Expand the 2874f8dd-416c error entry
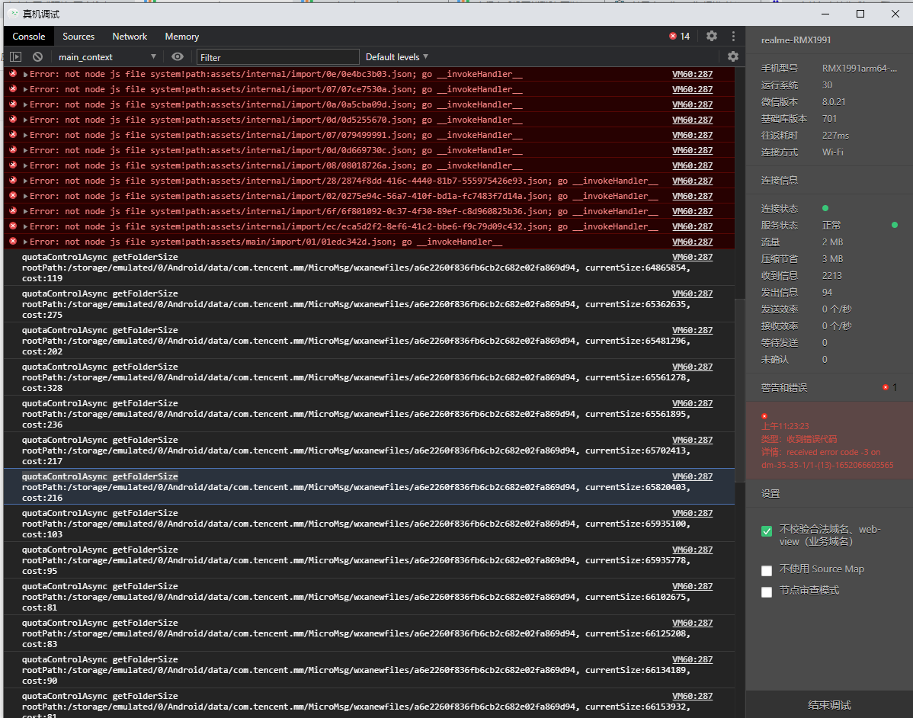The width and height of the screenshot is (913, 718). [25, 181]
